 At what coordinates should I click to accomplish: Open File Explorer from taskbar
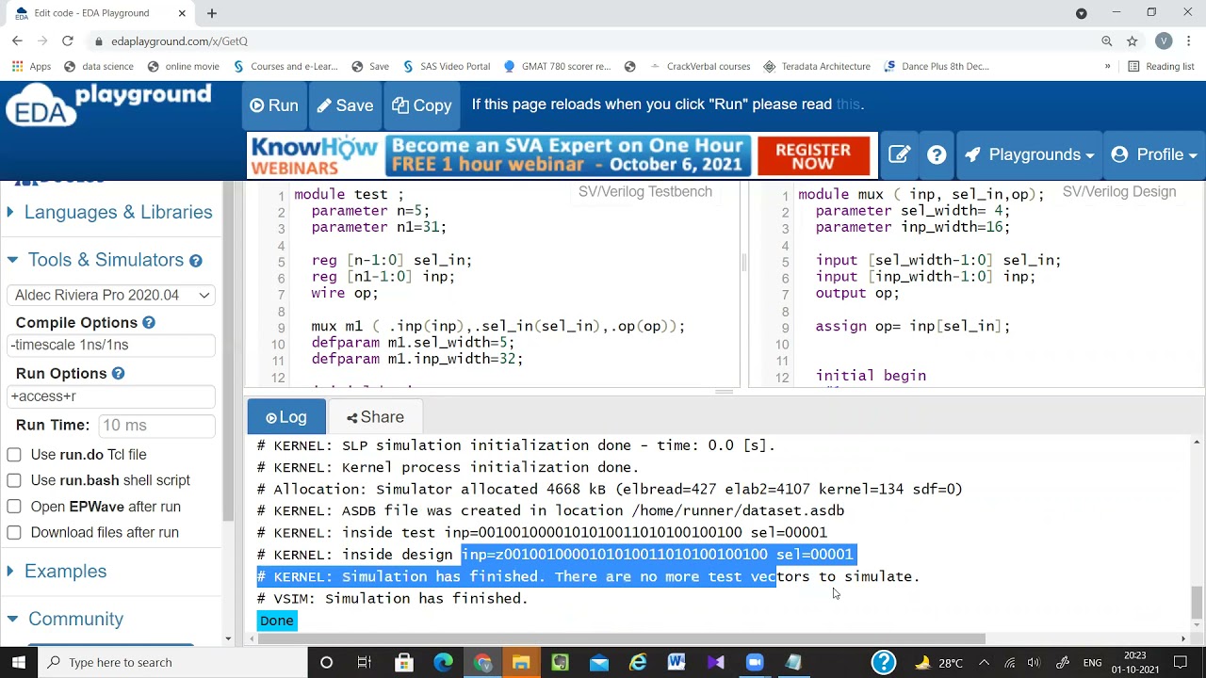point(521,663)
